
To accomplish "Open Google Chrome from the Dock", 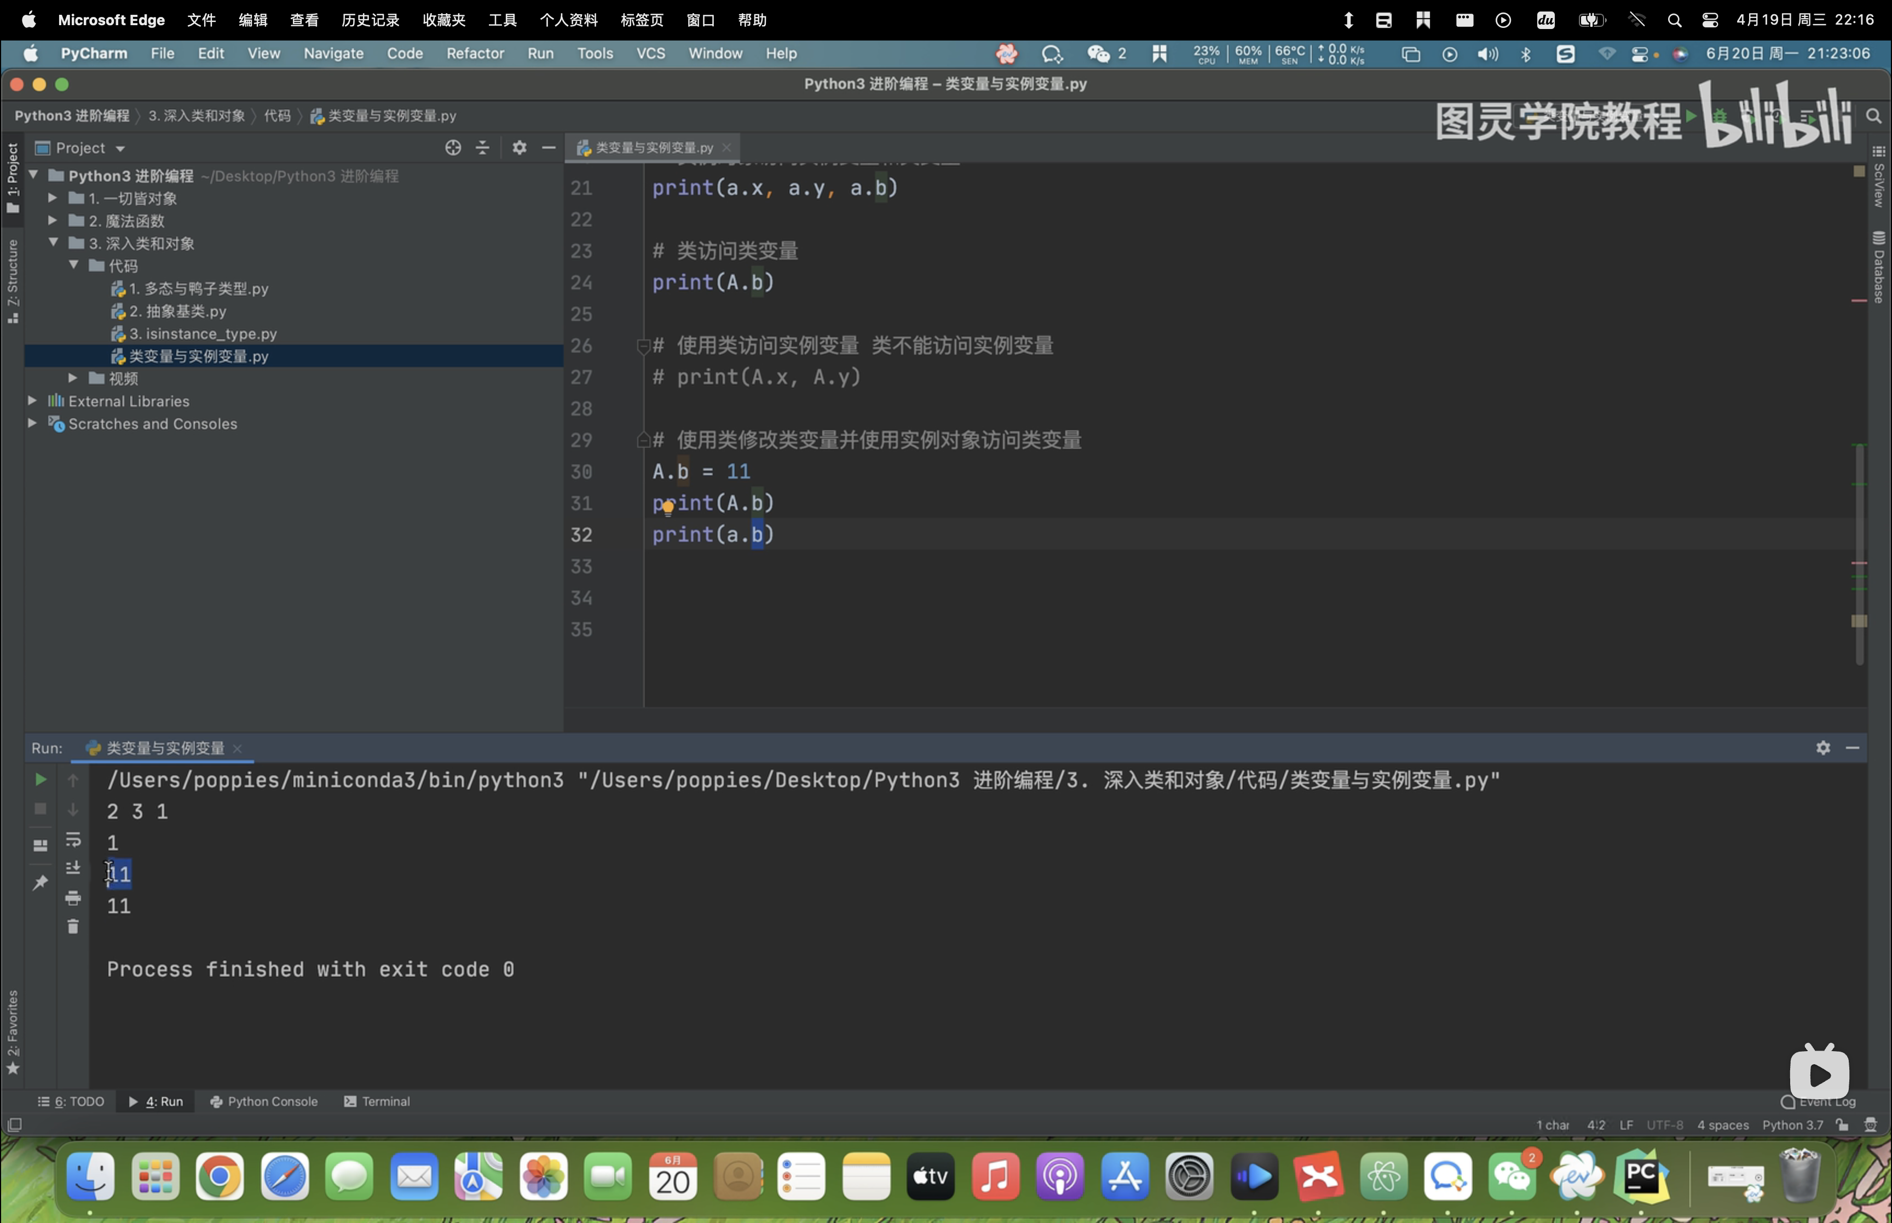I will [220, 1176].
